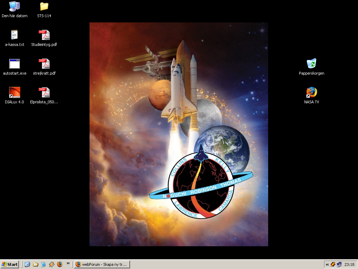The height and width of the screenshot is (269, 358).
Task: Select the autostart.exe program icon
Action: pos(15,67)
